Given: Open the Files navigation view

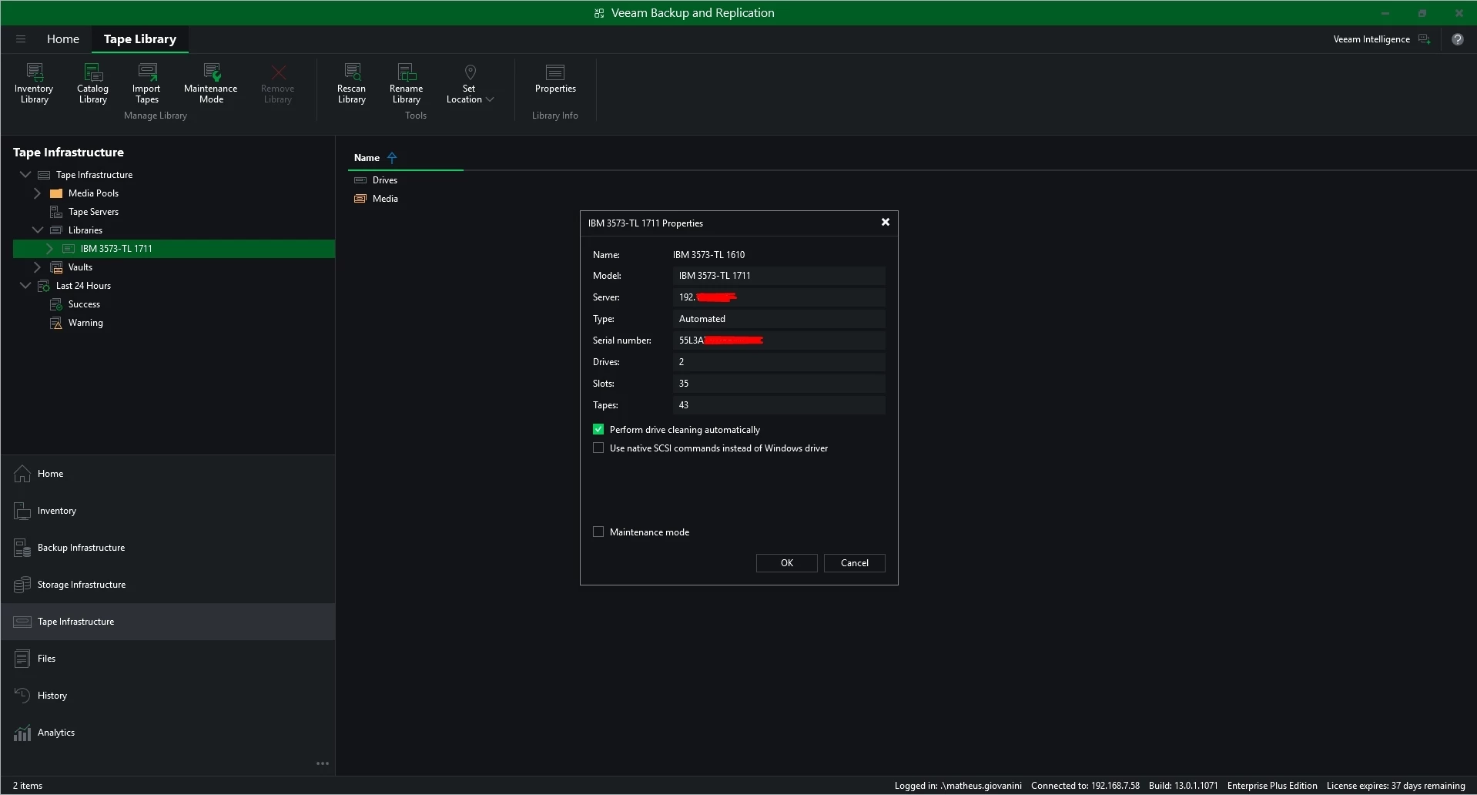Looking at the screenshot, I should (x=168, y=659).
